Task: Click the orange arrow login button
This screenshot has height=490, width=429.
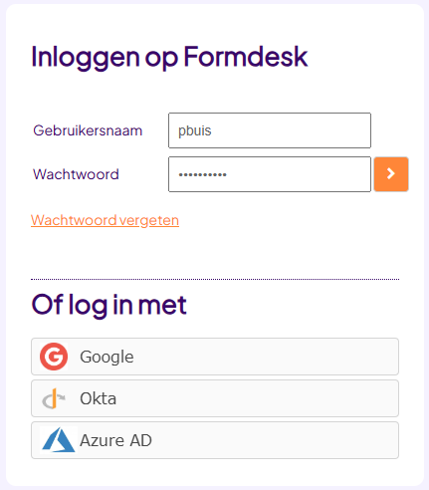Action: pos(391,174)
